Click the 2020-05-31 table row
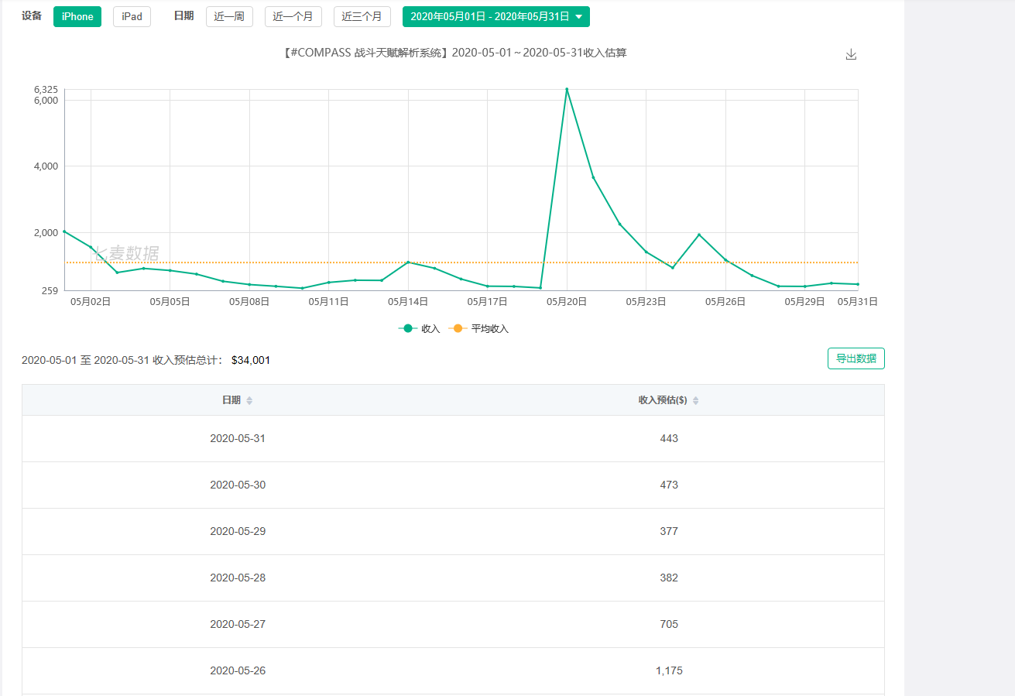This screenshot has width=1015, height=696. [x=453, y=438]
